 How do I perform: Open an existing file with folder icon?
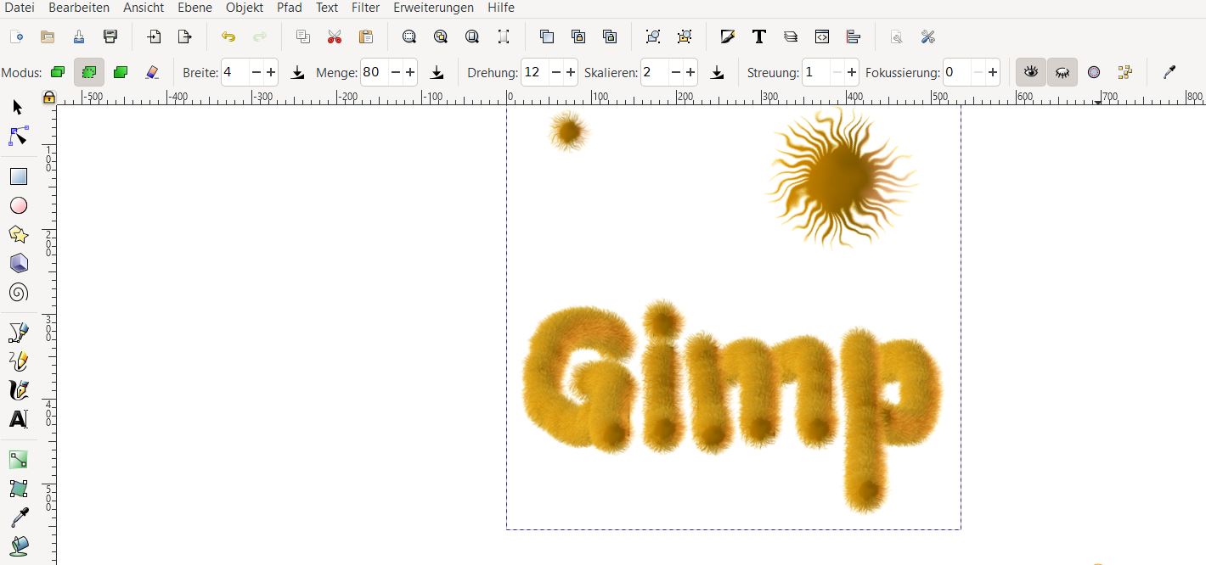[48, 36]
